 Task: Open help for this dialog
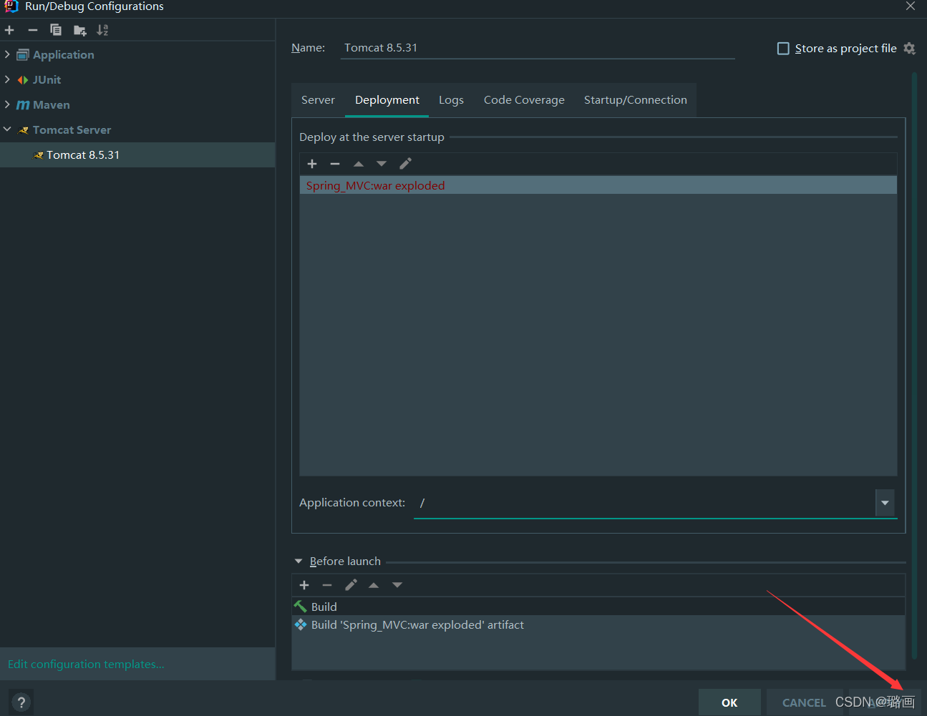pos(21,701)
